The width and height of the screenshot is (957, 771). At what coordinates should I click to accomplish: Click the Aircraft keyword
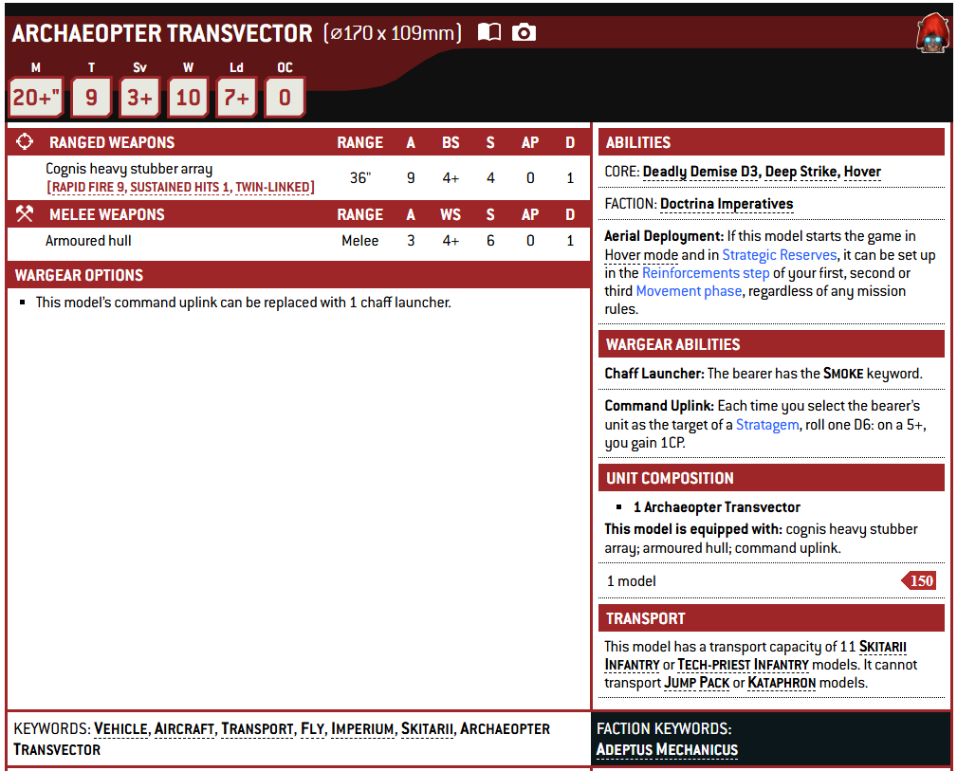[184, 729]
